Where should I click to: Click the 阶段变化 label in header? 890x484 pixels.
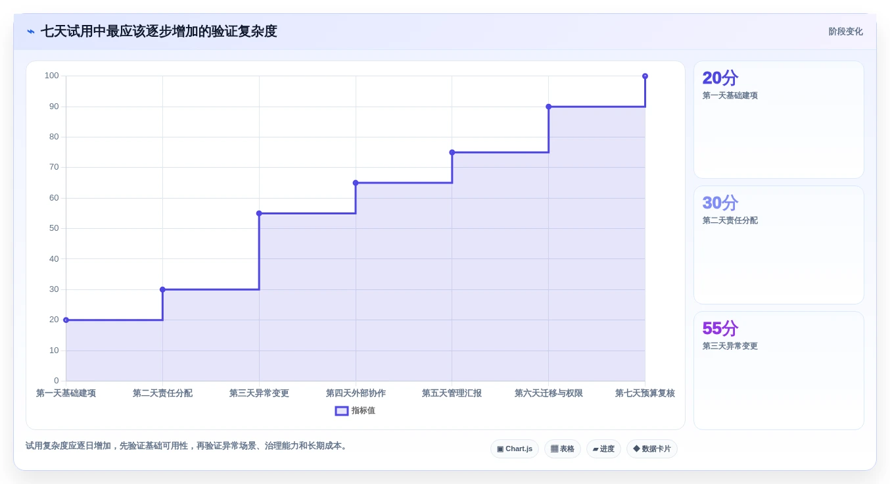(x=845, y=32)
